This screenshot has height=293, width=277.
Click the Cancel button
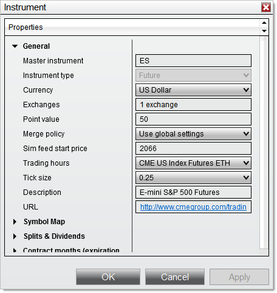[x=175, y=277]
